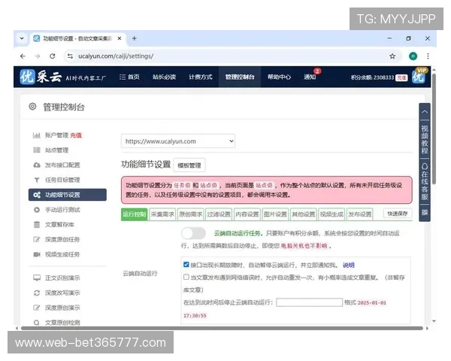Open 站长必读 in top navigation
This screenshot has width=451, height=361.
[x=164, y=77]
